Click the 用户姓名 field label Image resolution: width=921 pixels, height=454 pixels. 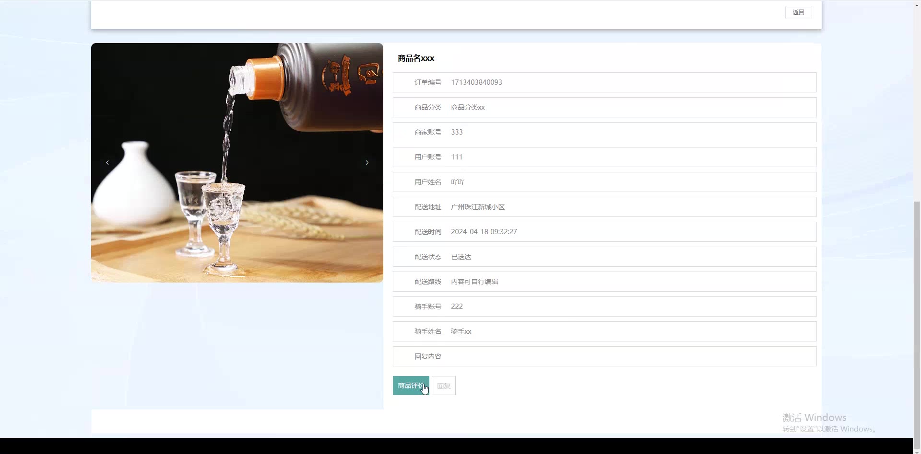coord(428,182)
